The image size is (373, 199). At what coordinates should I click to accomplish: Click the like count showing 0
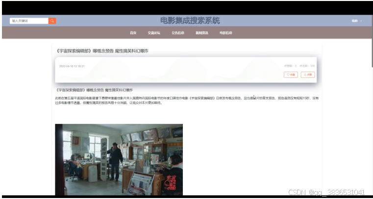tap(290, 66)
